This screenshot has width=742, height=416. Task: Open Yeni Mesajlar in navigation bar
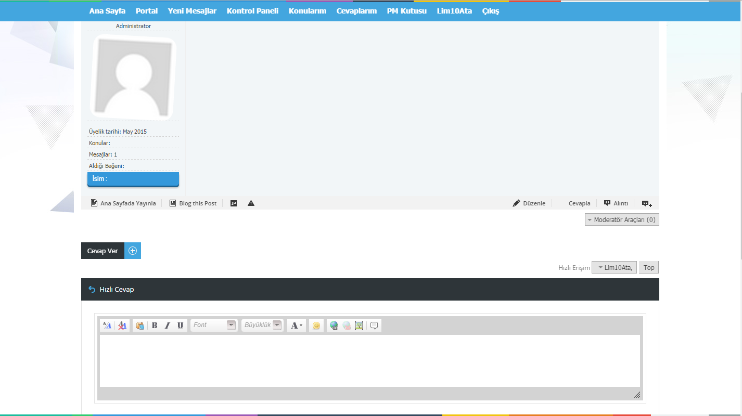click(x=192, y=11)
